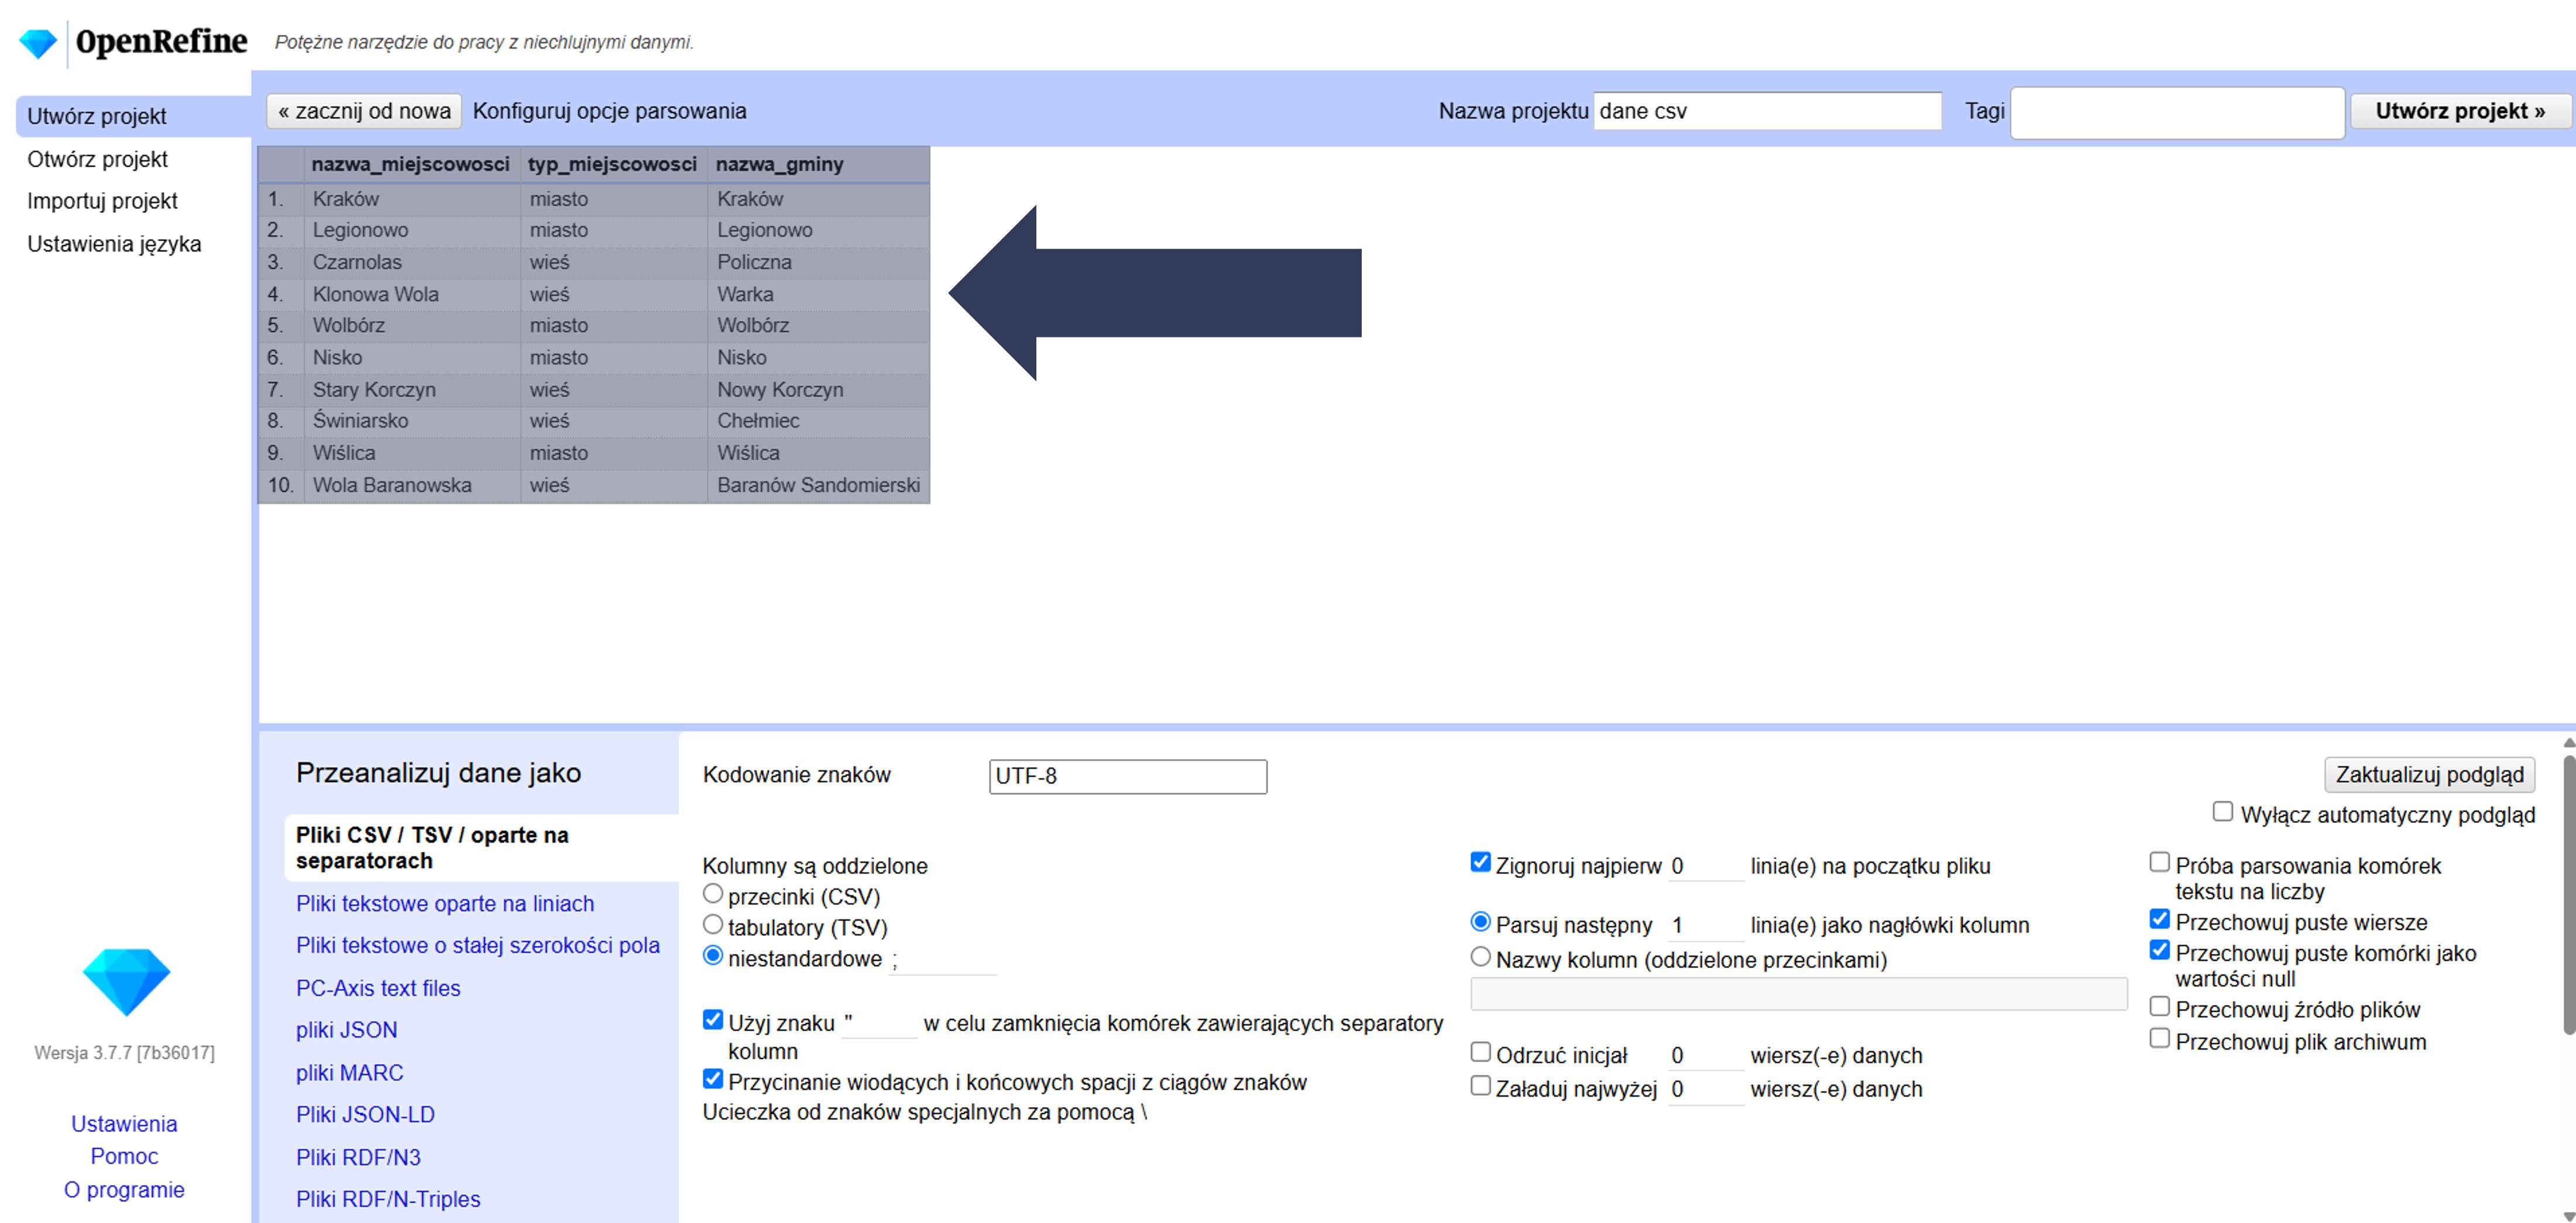Choose pliki JSON parsing format
This screenshot has height=1223, width=2576.
click(x=346, y=1030)
